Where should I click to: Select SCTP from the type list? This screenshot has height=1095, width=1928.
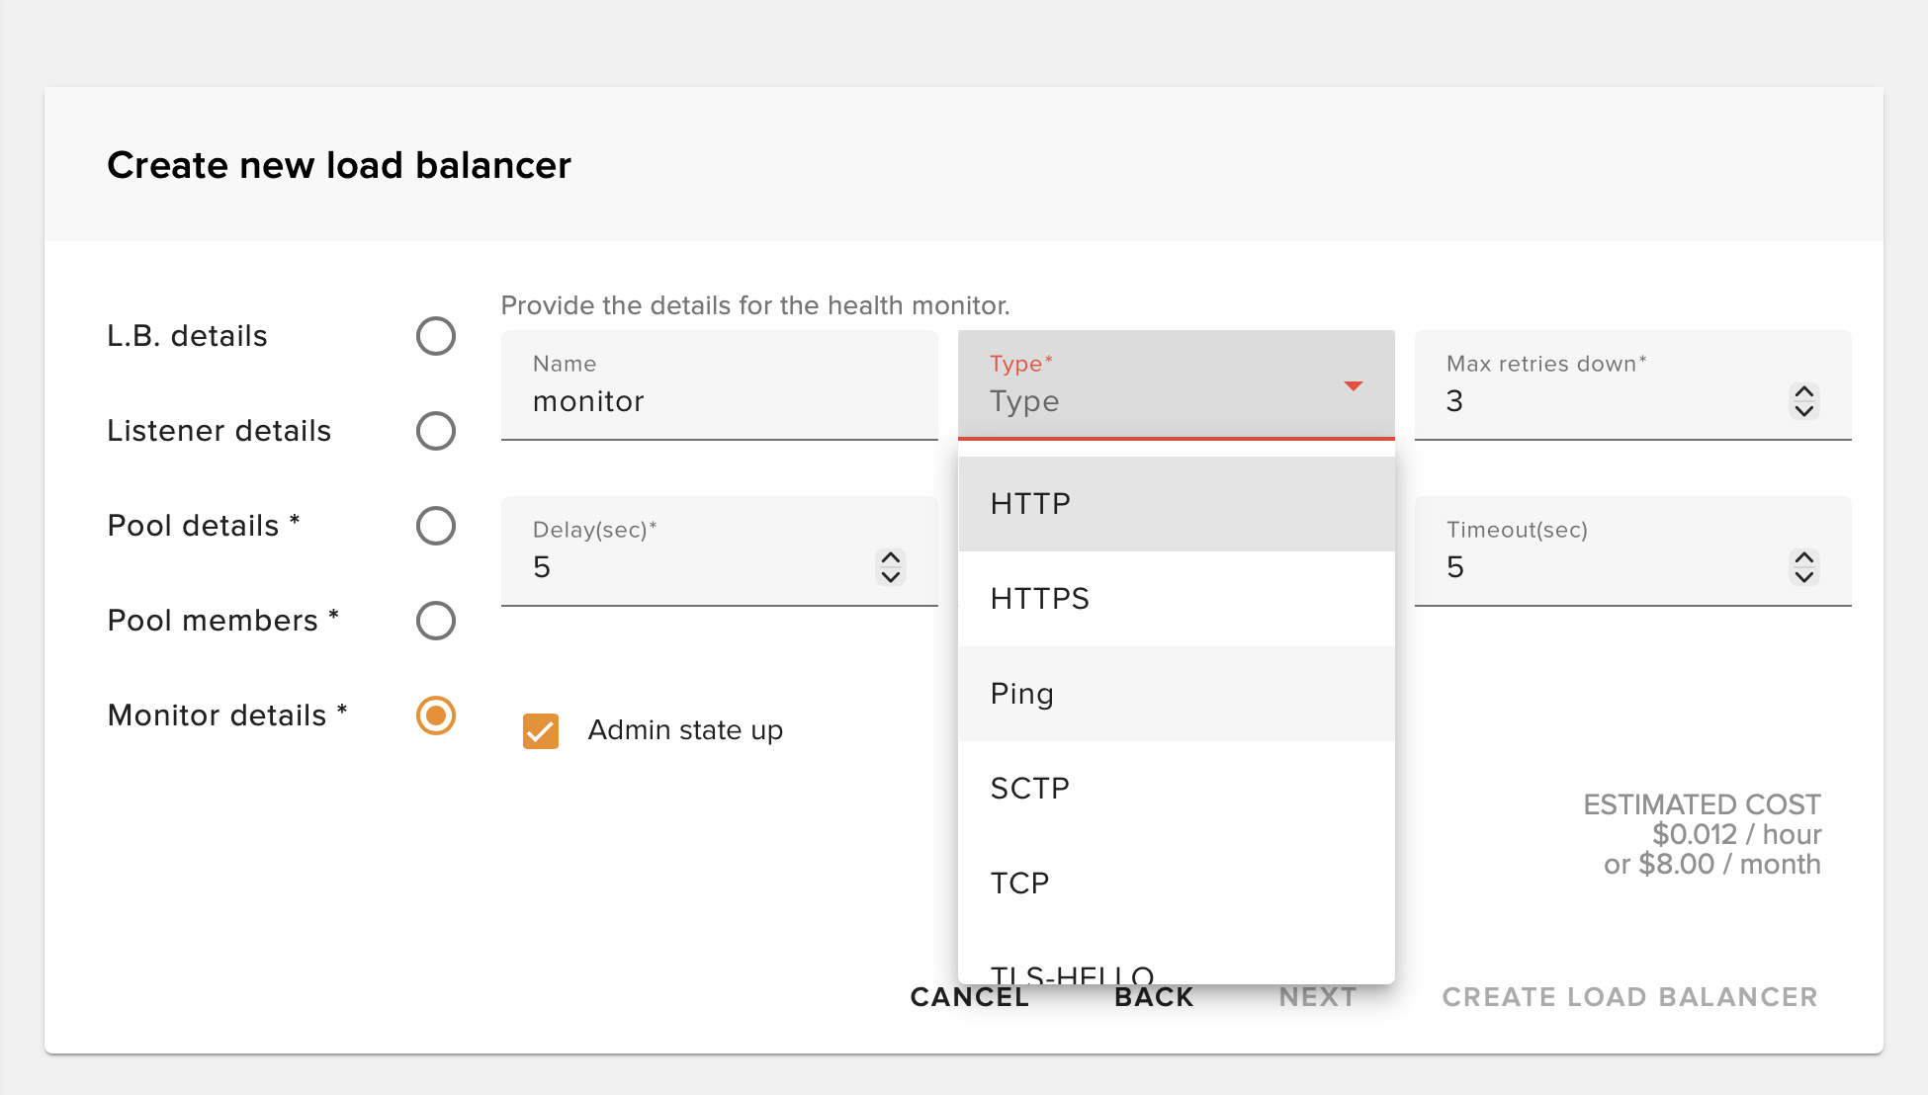pyautogui.click(x=1029, y=788)
